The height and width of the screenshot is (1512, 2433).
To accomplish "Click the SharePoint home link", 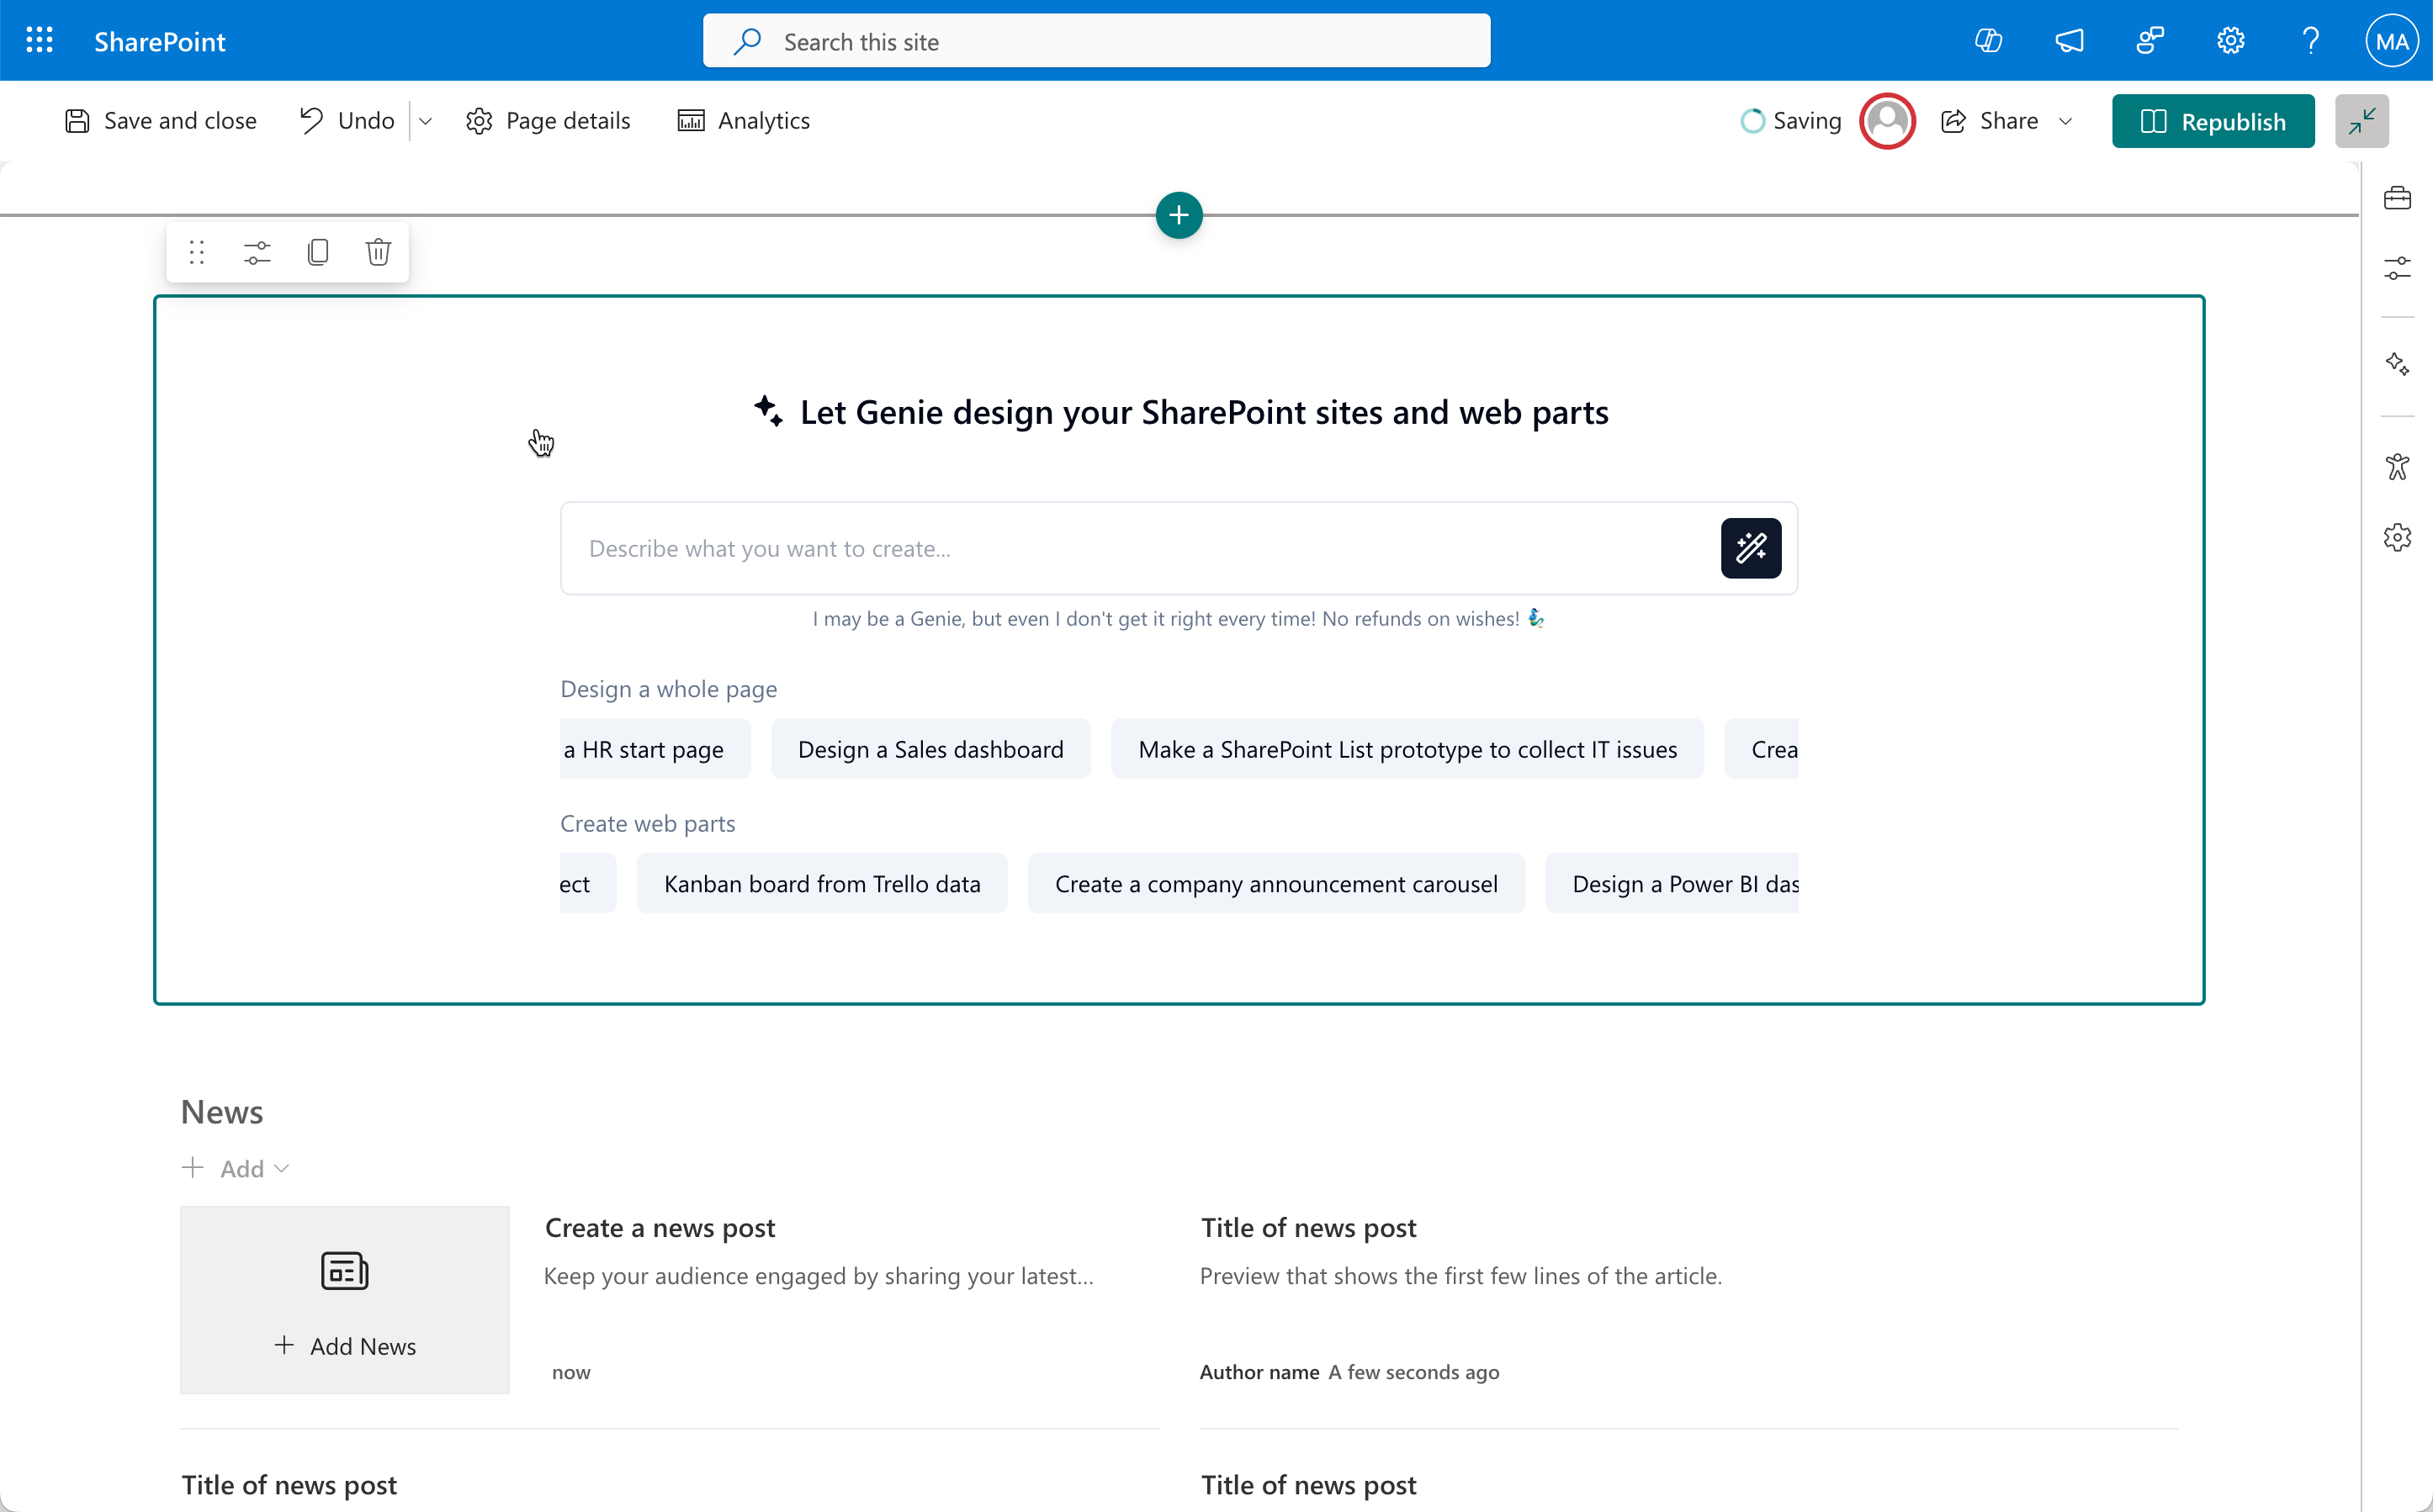I will point(160,41).
